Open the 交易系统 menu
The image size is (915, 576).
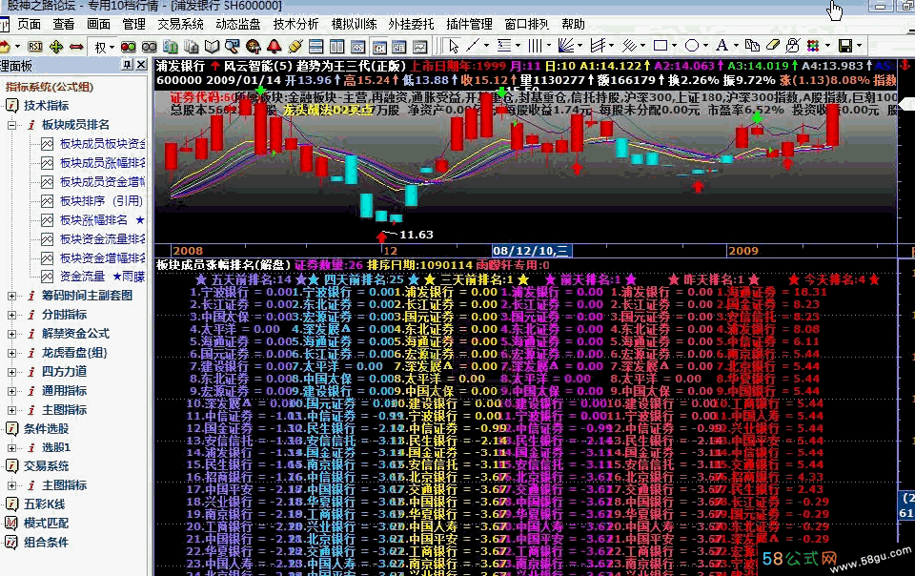coord(180,24)
